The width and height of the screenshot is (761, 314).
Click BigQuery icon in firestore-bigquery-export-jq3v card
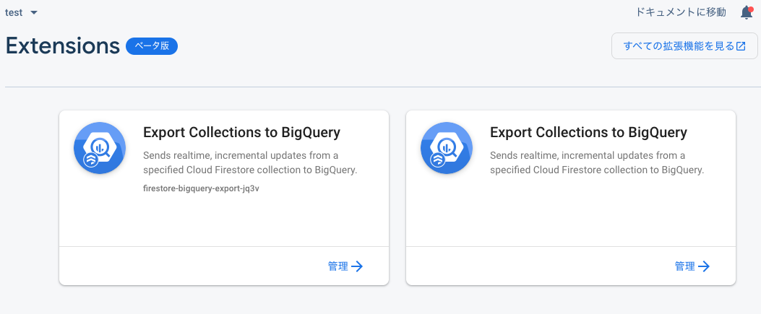[x=100, y=148]
